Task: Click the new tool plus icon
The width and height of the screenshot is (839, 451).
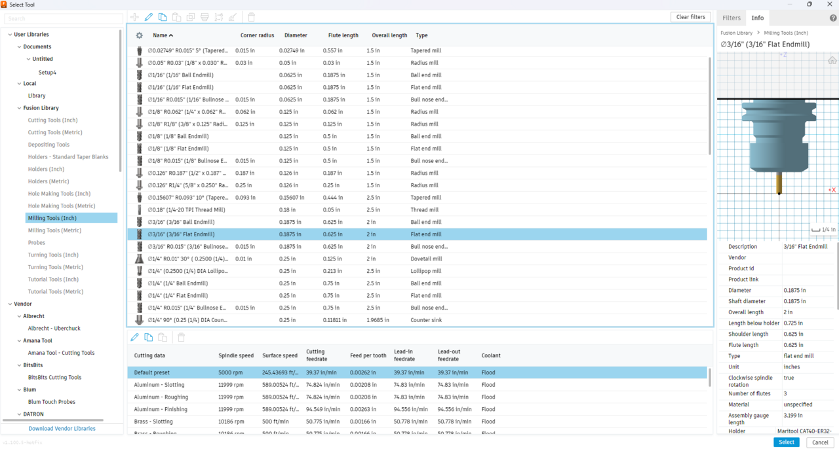Action: tap(135, 17)
